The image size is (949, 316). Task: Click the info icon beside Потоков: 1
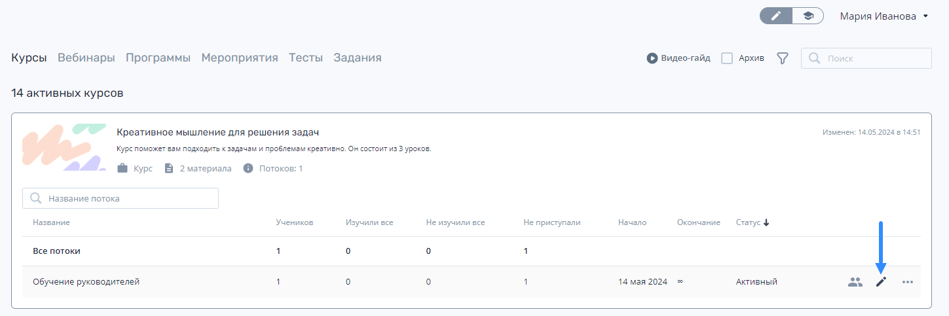pos(248,168)
